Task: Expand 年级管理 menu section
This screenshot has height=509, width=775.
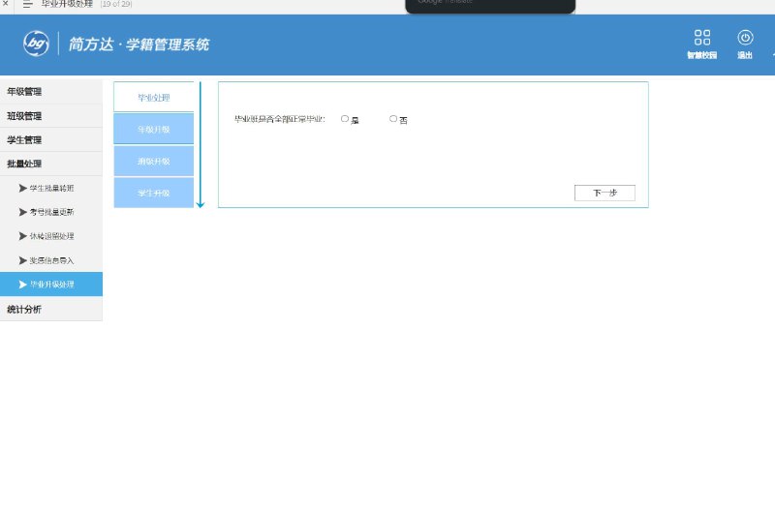Action: point(51,91)
